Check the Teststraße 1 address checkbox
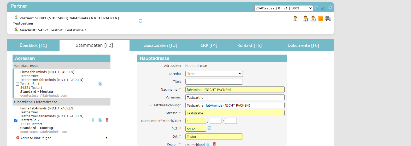This screenshot has width=411, height=146. click(x=17, y=84)
